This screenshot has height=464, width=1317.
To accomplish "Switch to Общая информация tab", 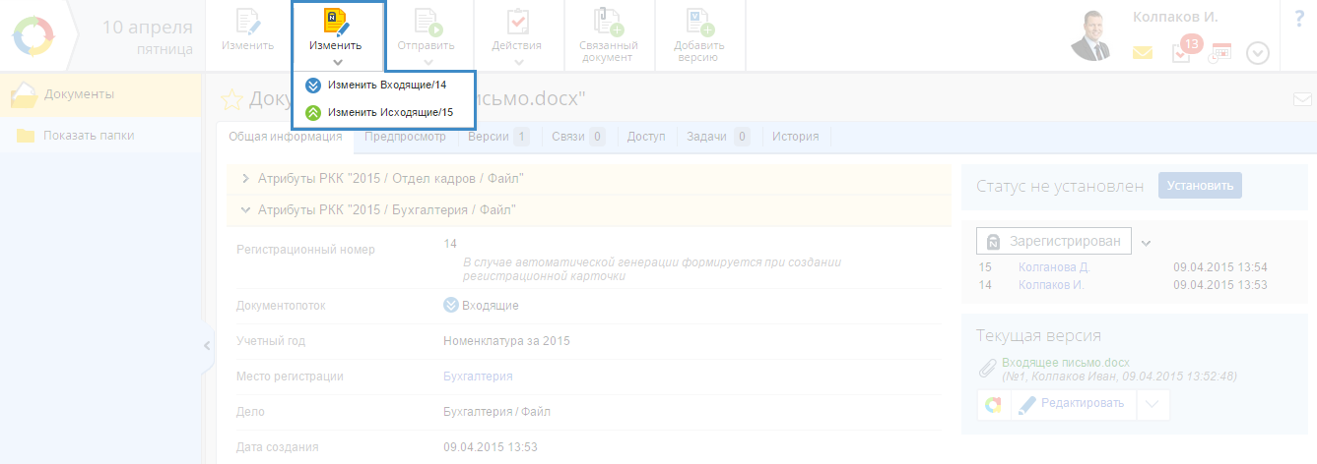I will coord(284,137).
